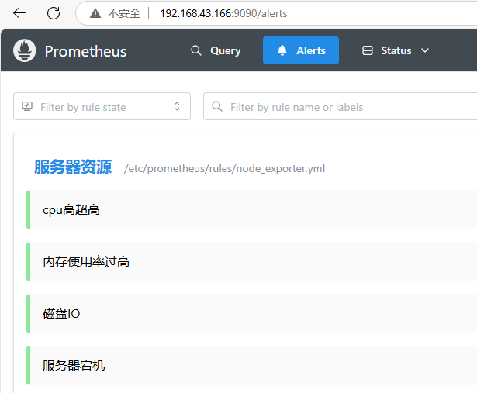This screenshot has width=477, height=393.
Task: Reload the page with refresh icon
Action: coord(54,13)
